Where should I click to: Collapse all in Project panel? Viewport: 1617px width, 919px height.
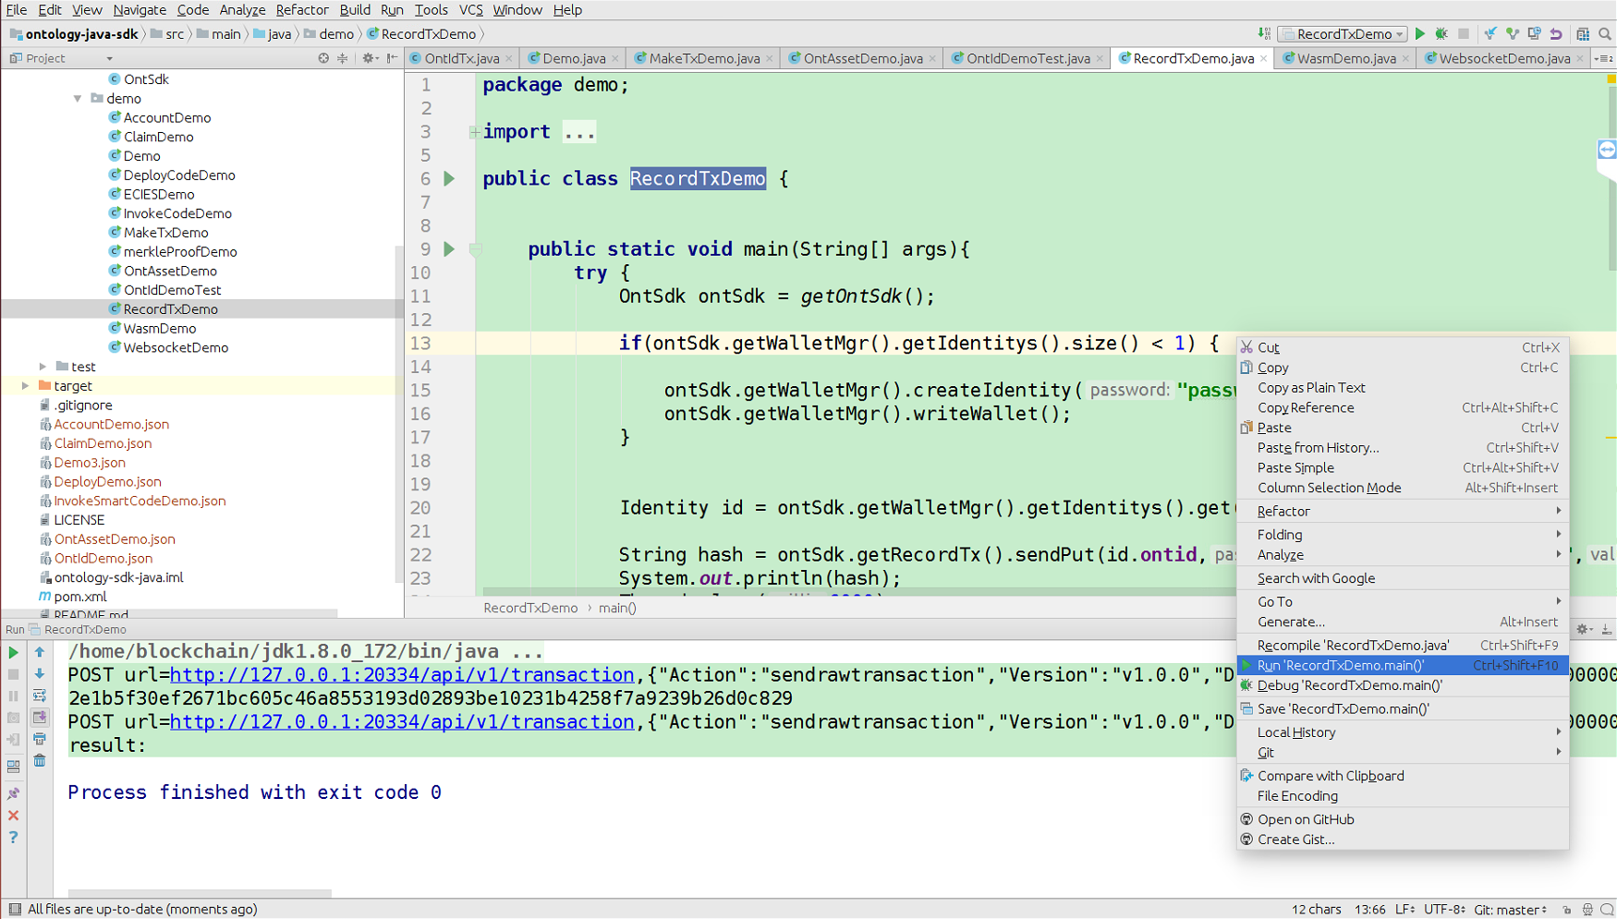[343, 58]
